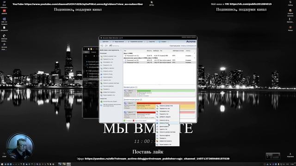Collapse the Динамические диски group in list
Image resolution: width=296 pixels, height=166 pixels.
coord(194,58)
